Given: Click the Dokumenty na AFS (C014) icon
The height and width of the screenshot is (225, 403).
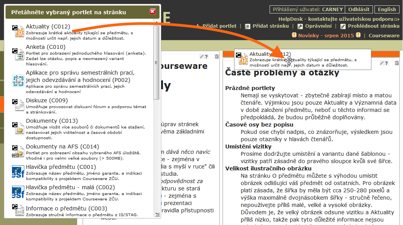Looking at the screenshot, I should click(x=18, y=151).
